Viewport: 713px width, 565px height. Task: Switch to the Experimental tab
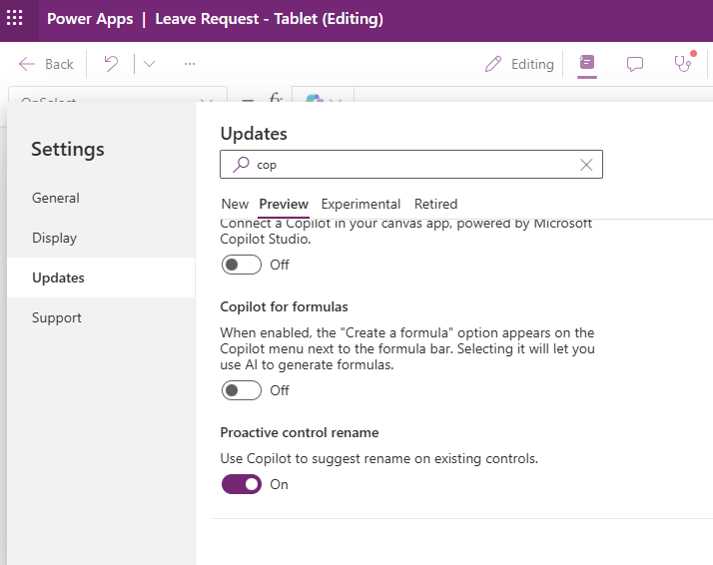(x=360, y=204)
